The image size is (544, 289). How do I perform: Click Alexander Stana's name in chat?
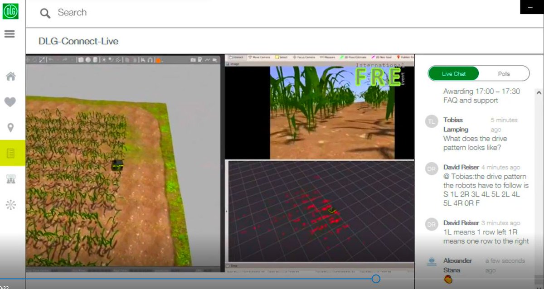pos(457,265)
